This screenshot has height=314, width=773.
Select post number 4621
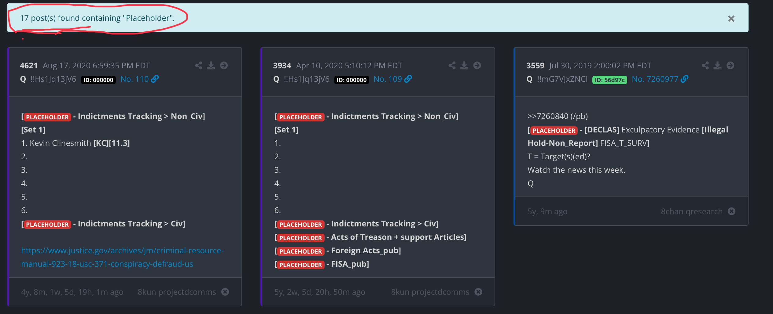coord(29,66)
